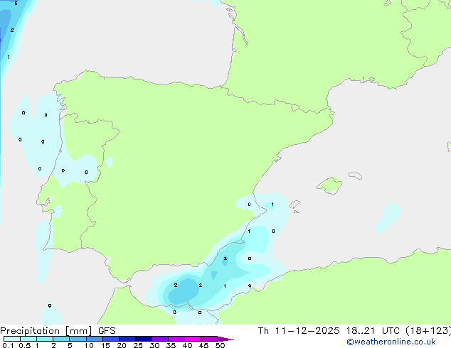The width and height of the screenshot is (451, 348).
Task: Select the 35–40 mm legend color swatch
Action: (176, 339)
